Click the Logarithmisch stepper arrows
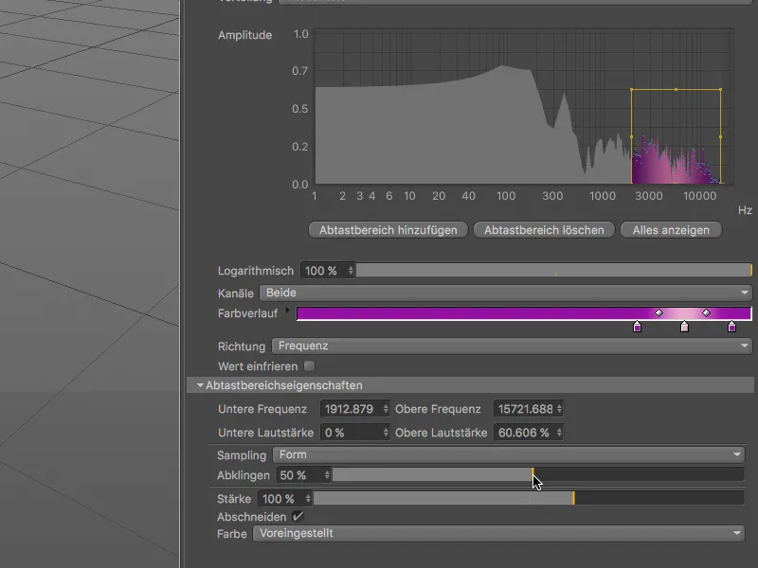Image resolution: width=758 pixels, height=568 pixels. click(351, 271)
